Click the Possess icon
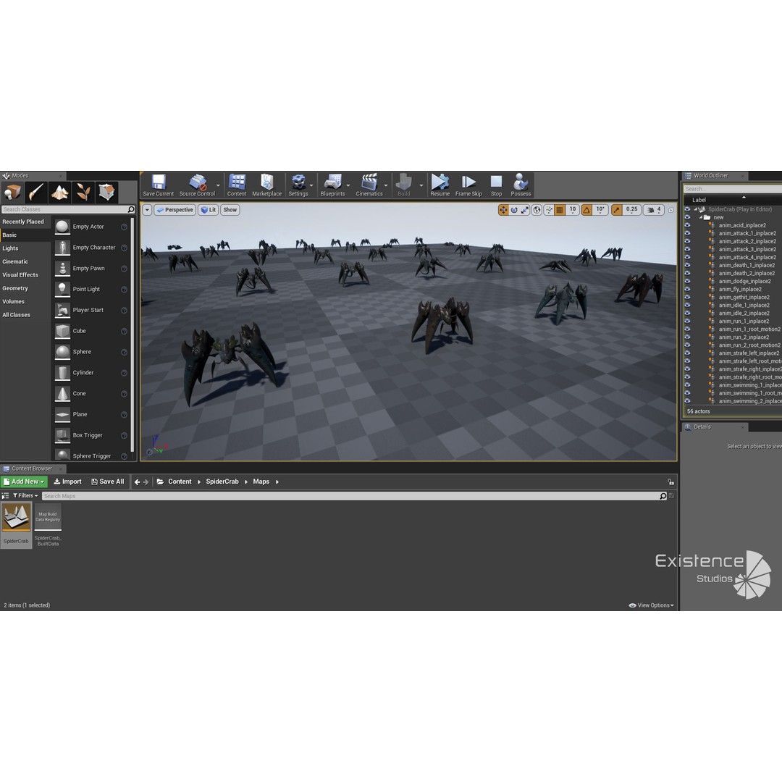Viewport: 782px width, 782px height. tap(521, 185)
